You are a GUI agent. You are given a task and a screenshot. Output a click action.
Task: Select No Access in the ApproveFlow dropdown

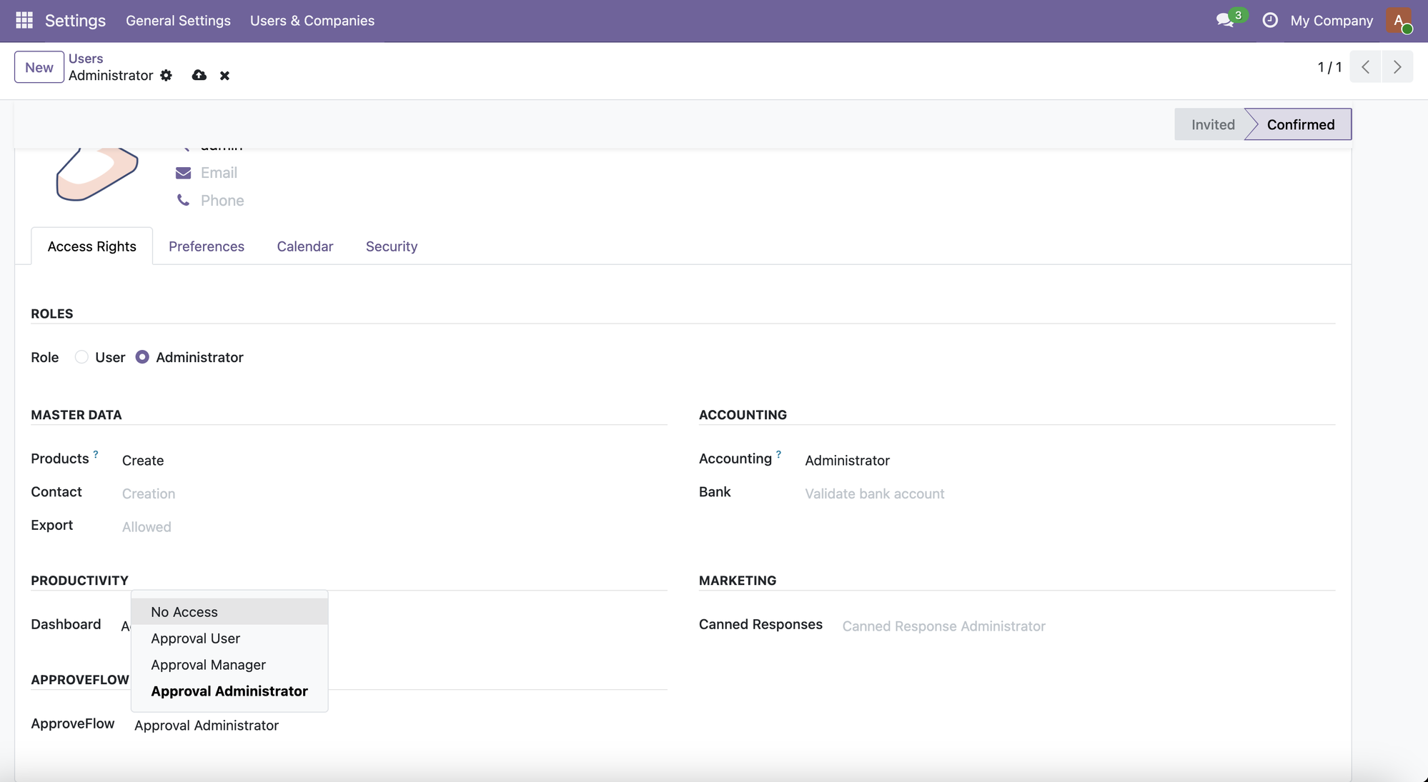[x=184, y=611]
